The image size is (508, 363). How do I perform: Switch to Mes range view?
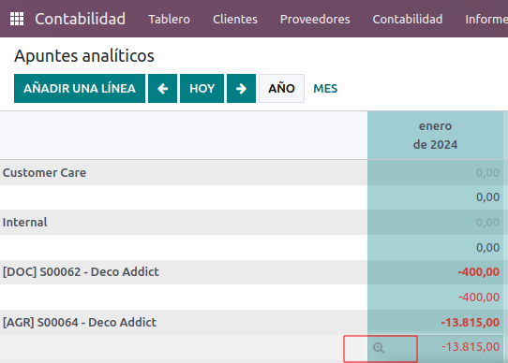[325, 88]
